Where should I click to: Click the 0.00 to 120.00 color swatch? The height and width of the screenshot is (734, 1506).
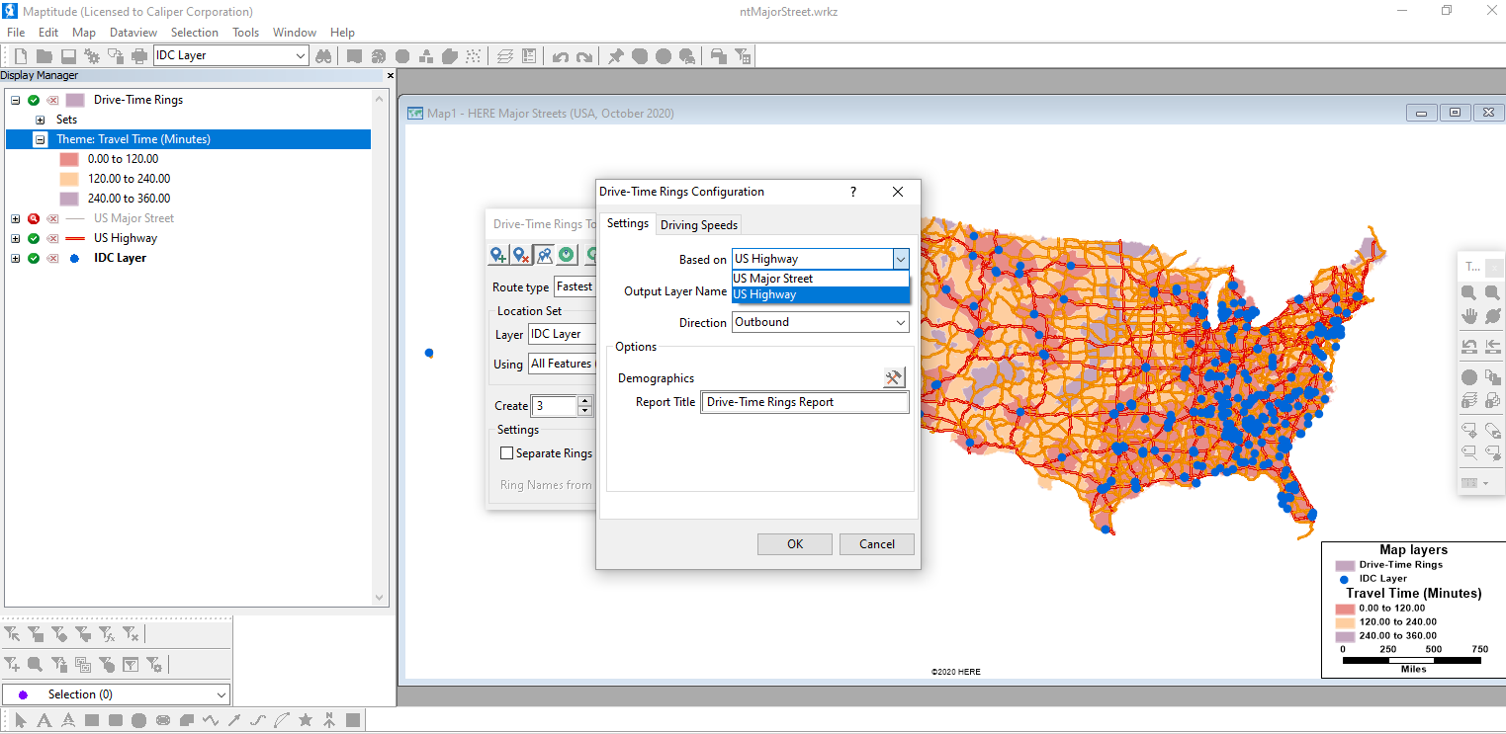pyautogui.click(x=68, y=159)
